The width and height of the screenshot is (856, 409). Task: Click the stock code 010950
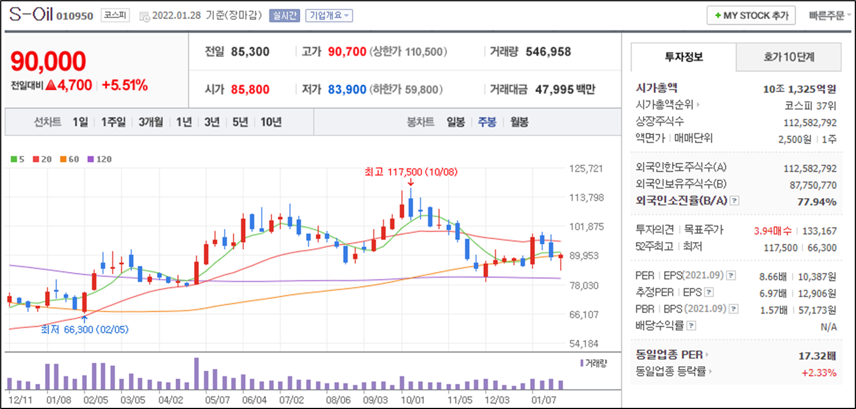pyautogui.click(x=75, y=16)
